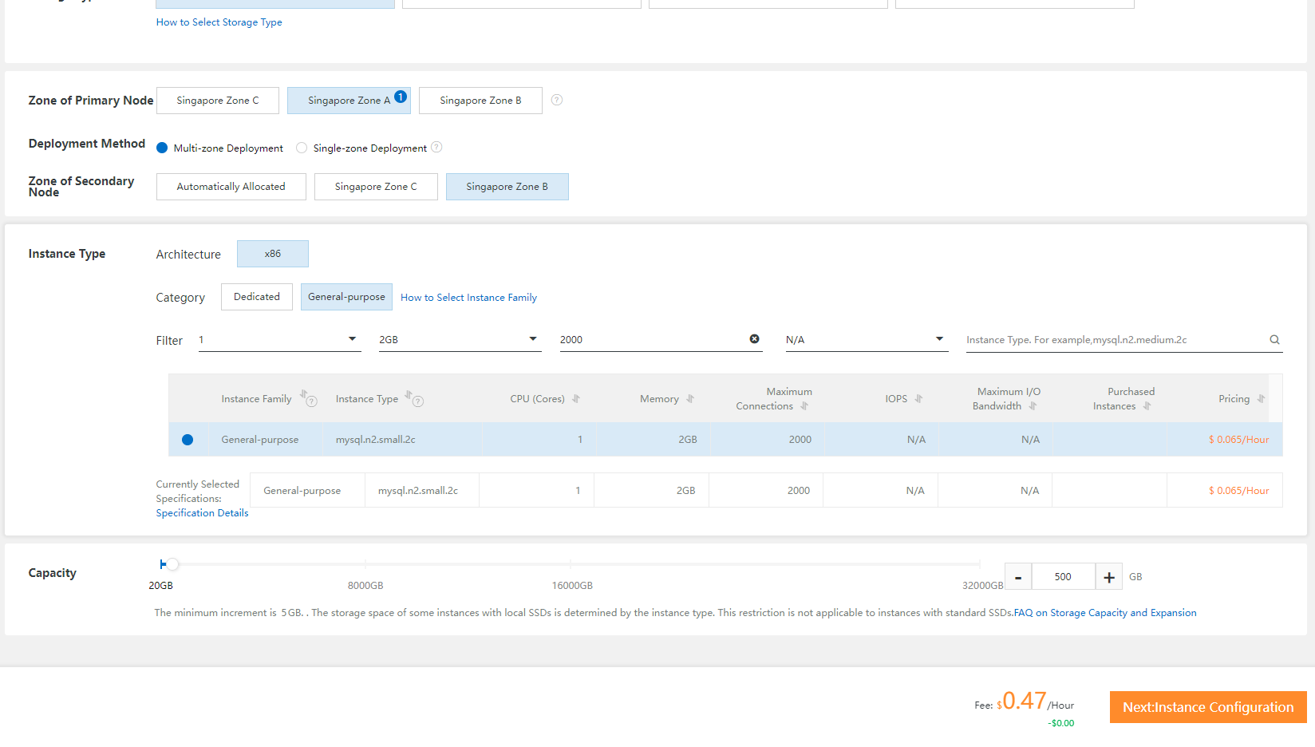Select Multi-zone Deployment radio button
This screenshot has width=1315, height=747.
(162, 148)
